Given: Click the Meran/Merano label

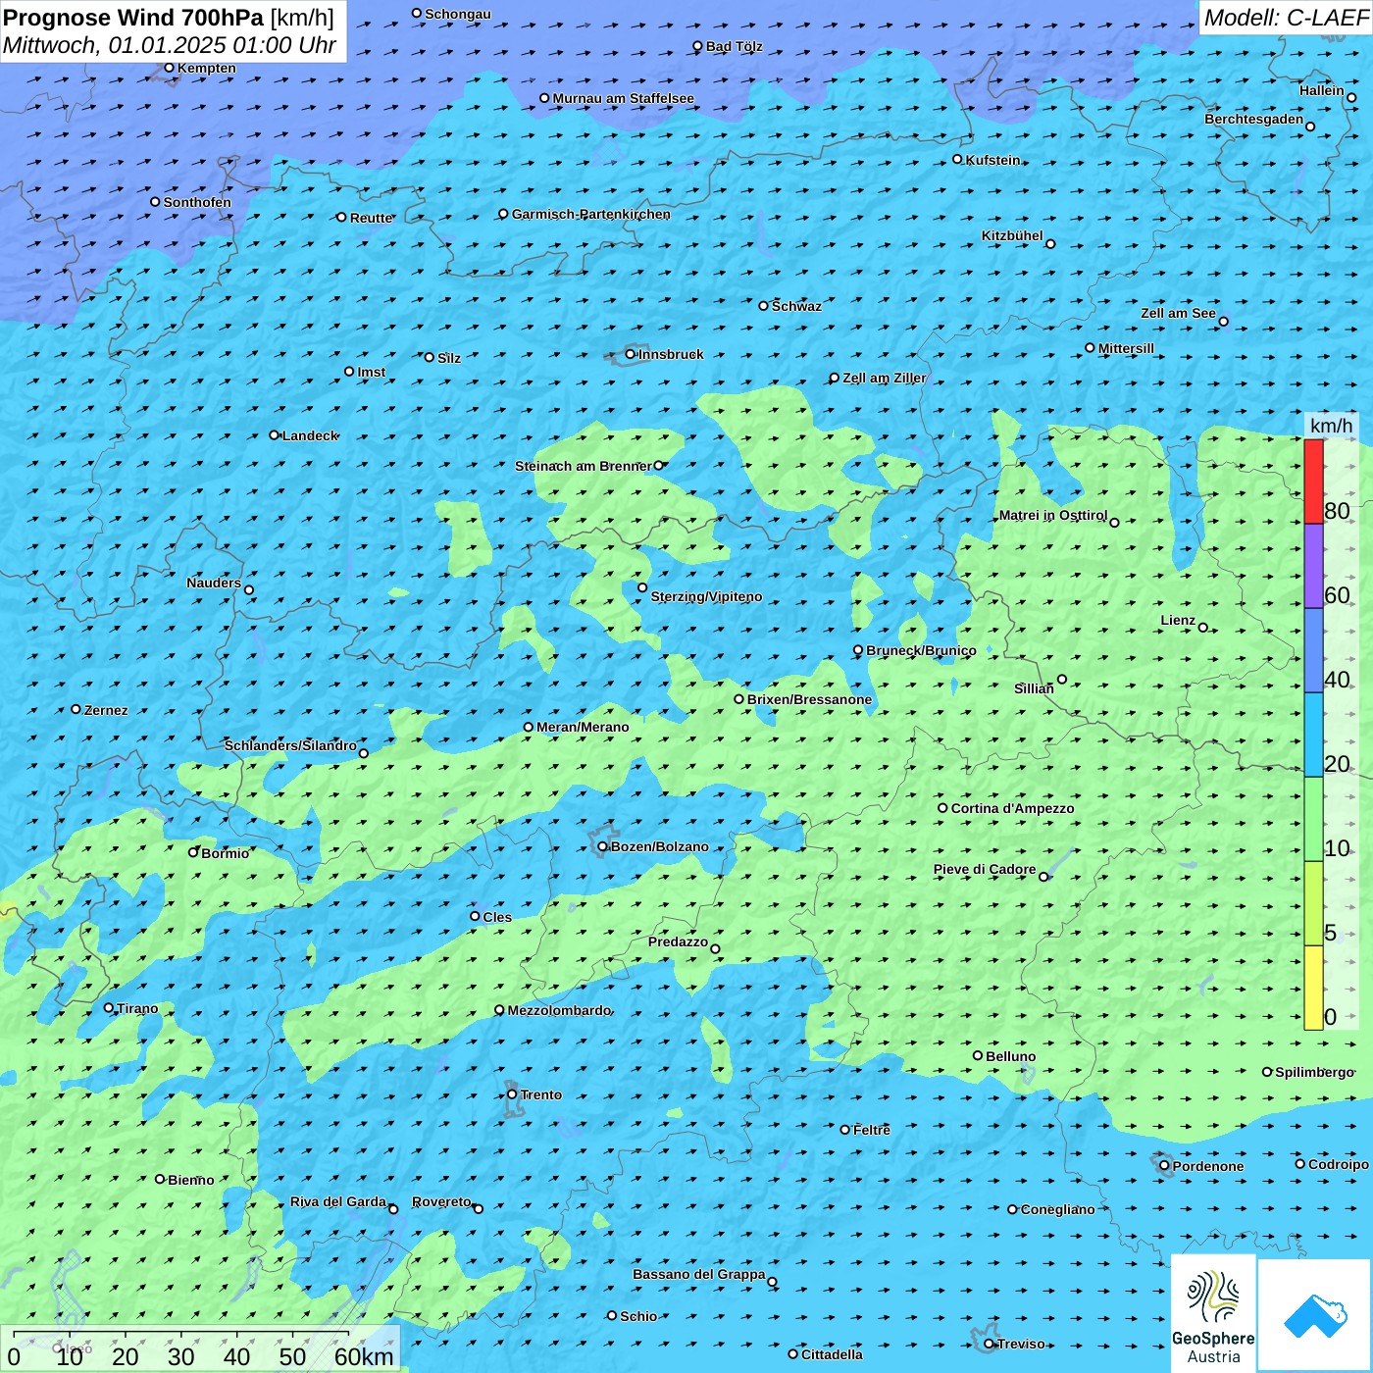Looking at the screenshot, I should pyautogui.click(x=583, y=727).
